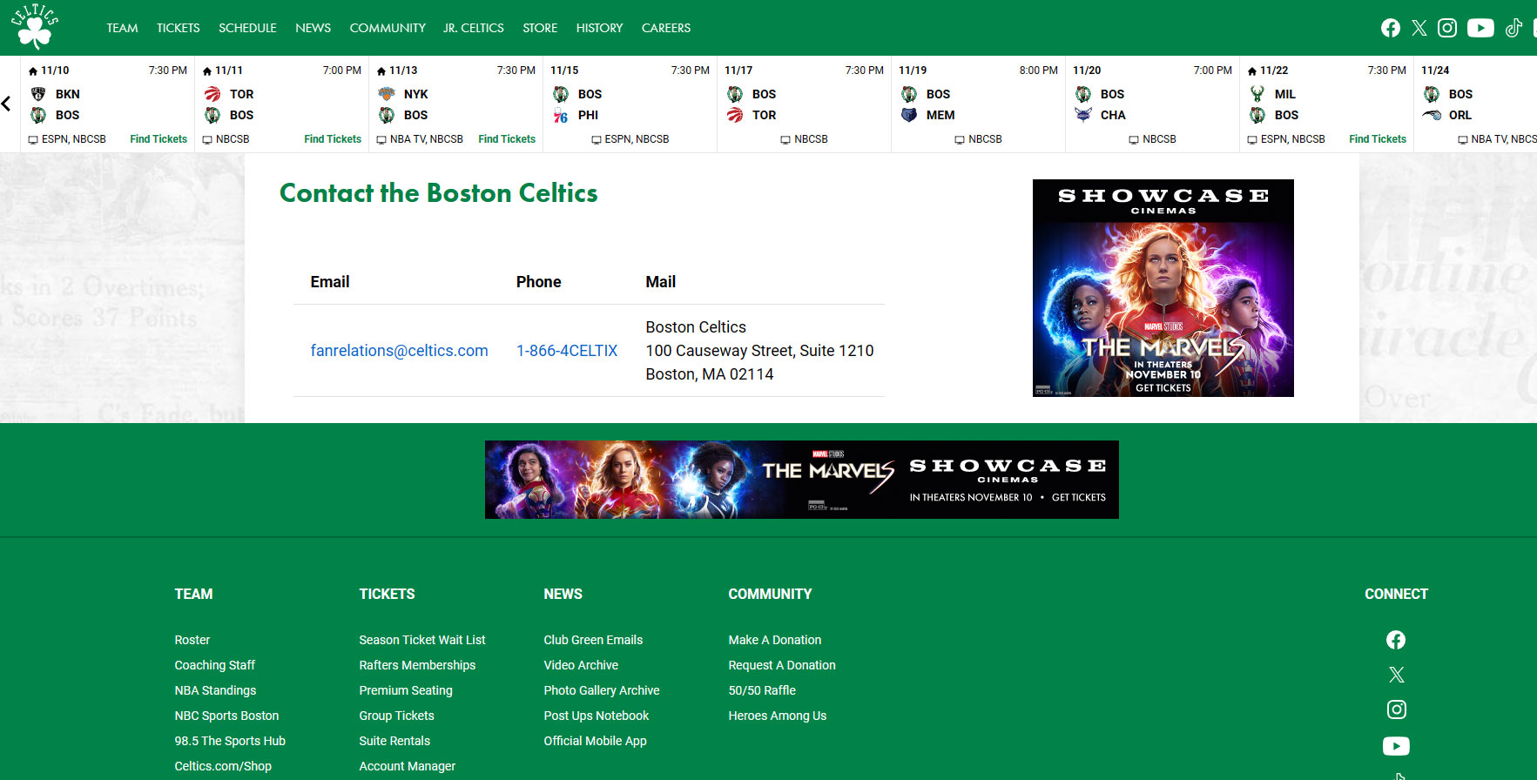Open TikTok icon in top header
The height and width of the screenshot is (780, 1537).
click(x=1513, y=28)
